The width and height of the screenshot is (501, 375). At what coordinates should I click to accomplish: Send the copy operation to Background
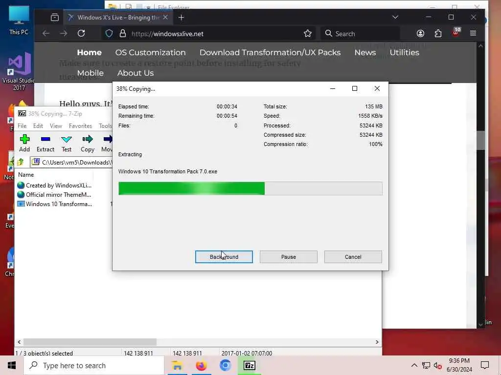pyautogui.click(x=224, y=257)
